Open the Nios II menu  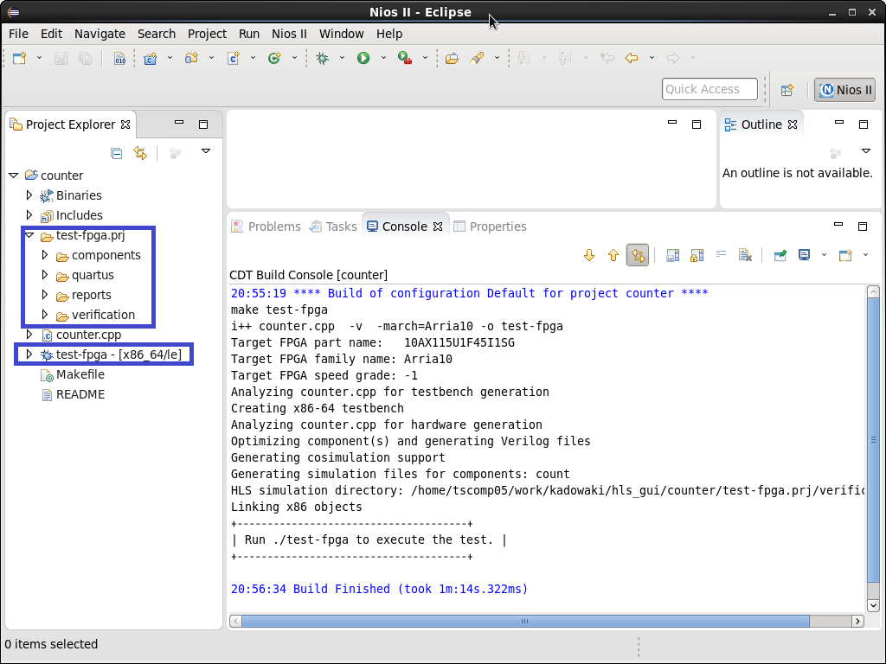click(289, 34)
